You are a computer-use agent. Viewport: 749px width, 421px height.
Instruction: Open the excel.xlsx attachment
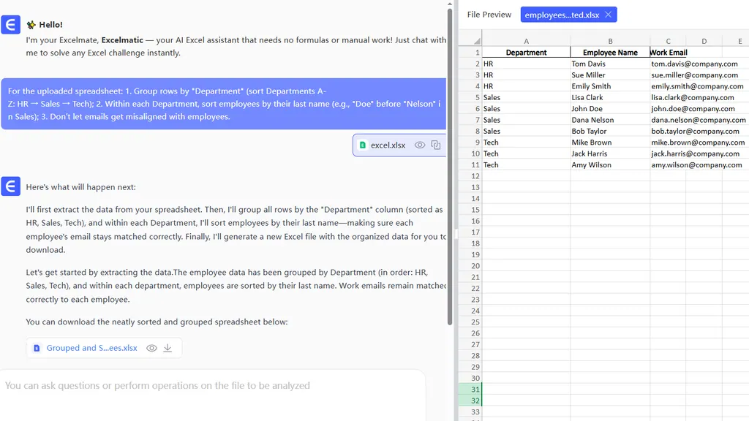pos(388,145)
